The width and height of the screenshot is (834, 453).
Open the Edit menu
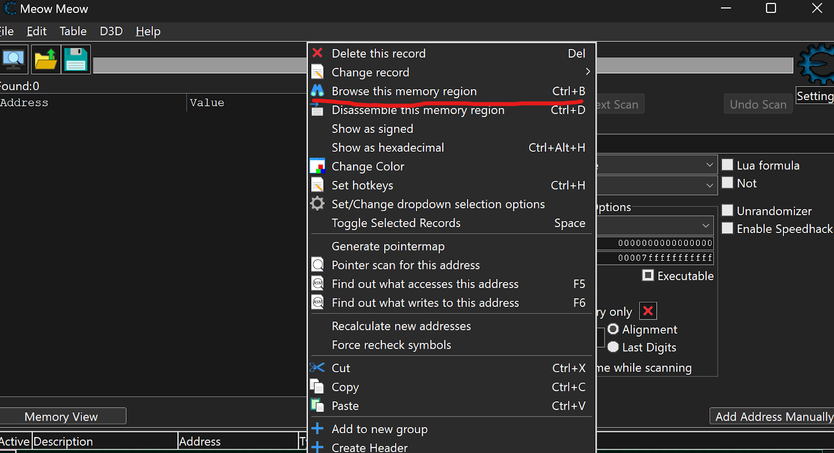click(x=36, y=31)
